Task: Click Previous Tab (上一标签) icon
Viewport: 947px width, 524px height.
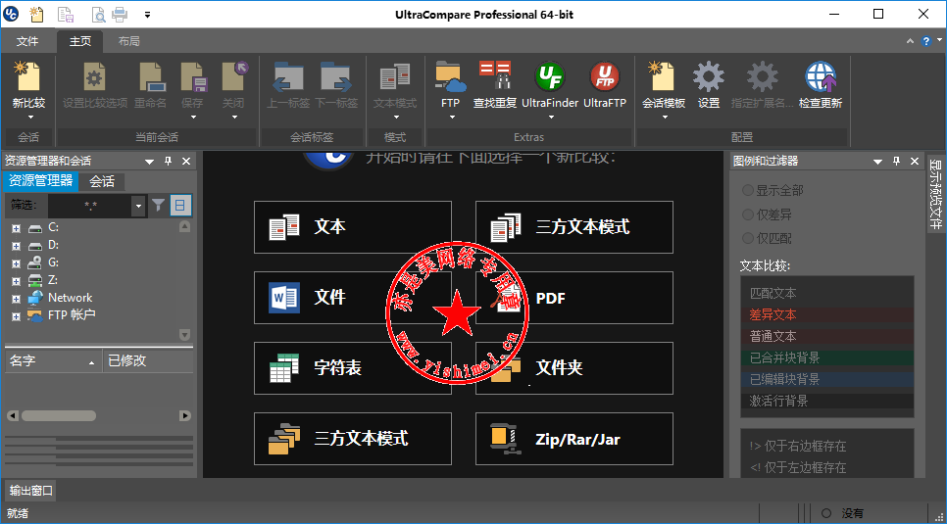Action: [288, 76]
